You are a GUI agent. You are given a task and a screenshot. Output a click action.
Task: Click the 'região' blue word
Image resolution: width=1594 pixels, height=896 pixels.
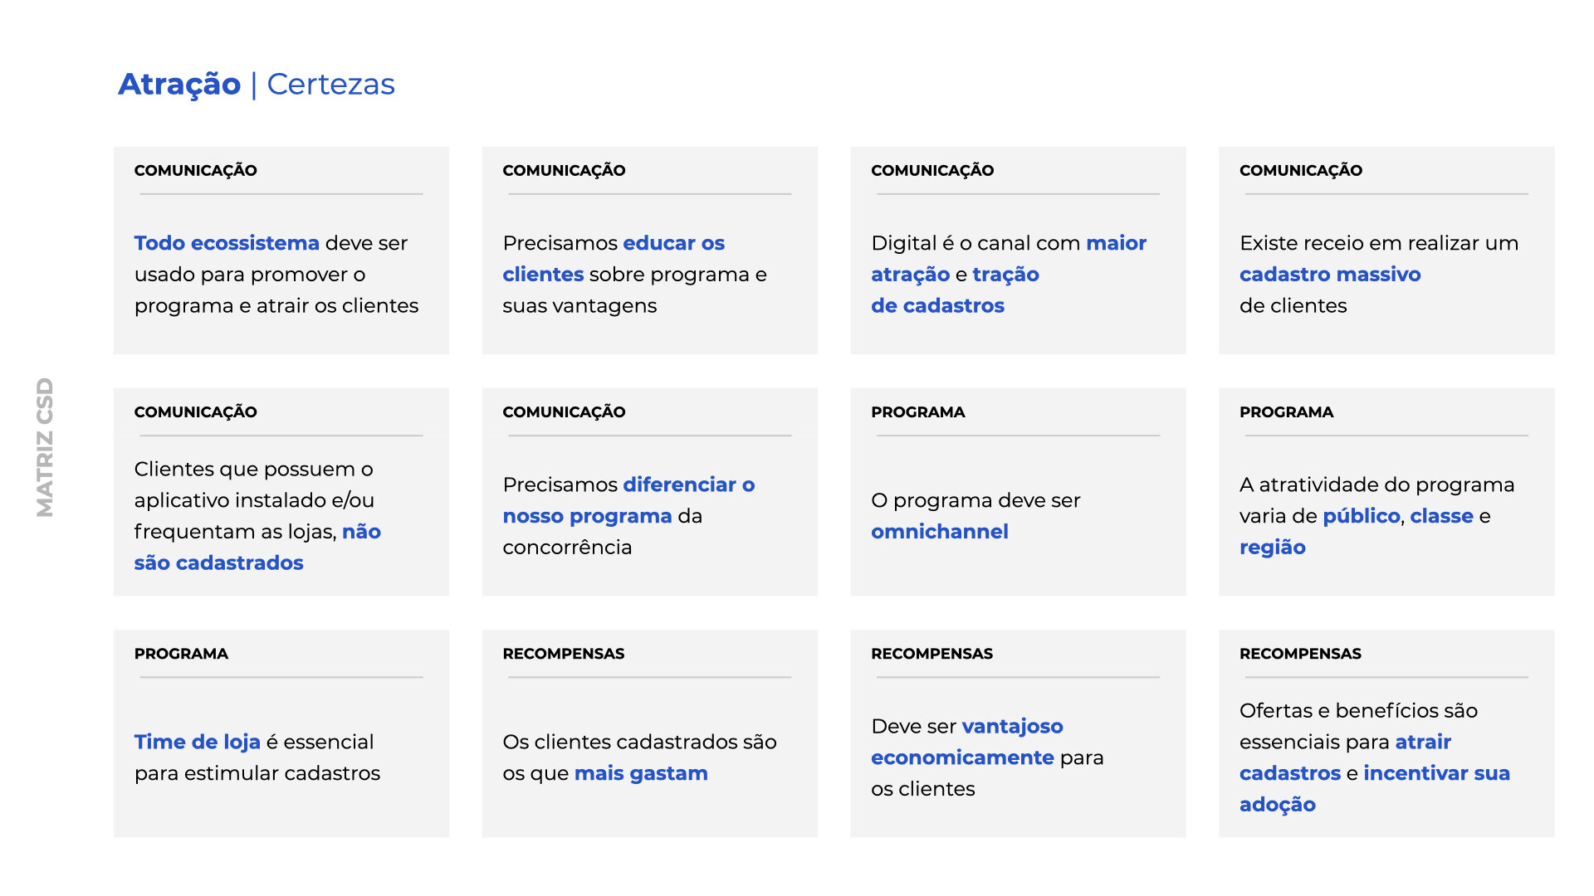click(1272, 548)
